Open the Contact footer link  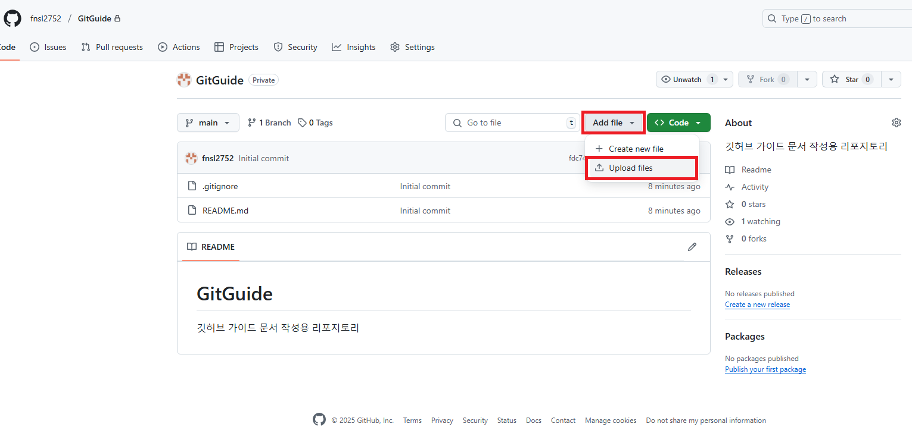[563, 421]
